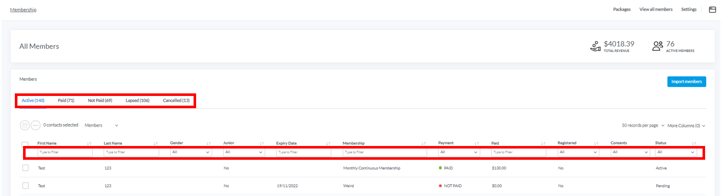Viewport: 722px width, 196px height.
Task: Focus the Expiry Date filter field
Action: [304, 152]
